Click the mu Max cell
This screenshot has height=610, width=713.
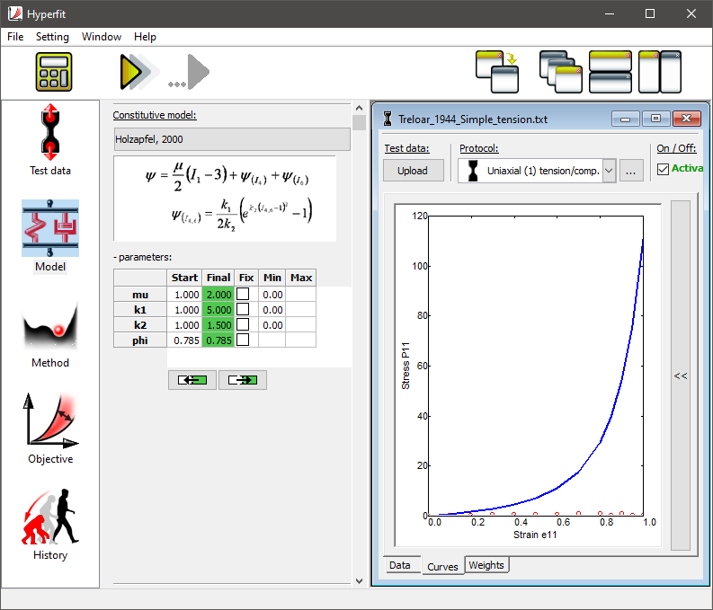pyautogui.click(x=300, y=295)
